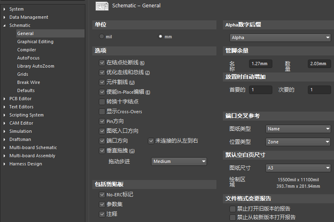This screenshot has height=222, width=334.
Task: Go to the Break Wire settings page
Action: [x=29, y=82]
